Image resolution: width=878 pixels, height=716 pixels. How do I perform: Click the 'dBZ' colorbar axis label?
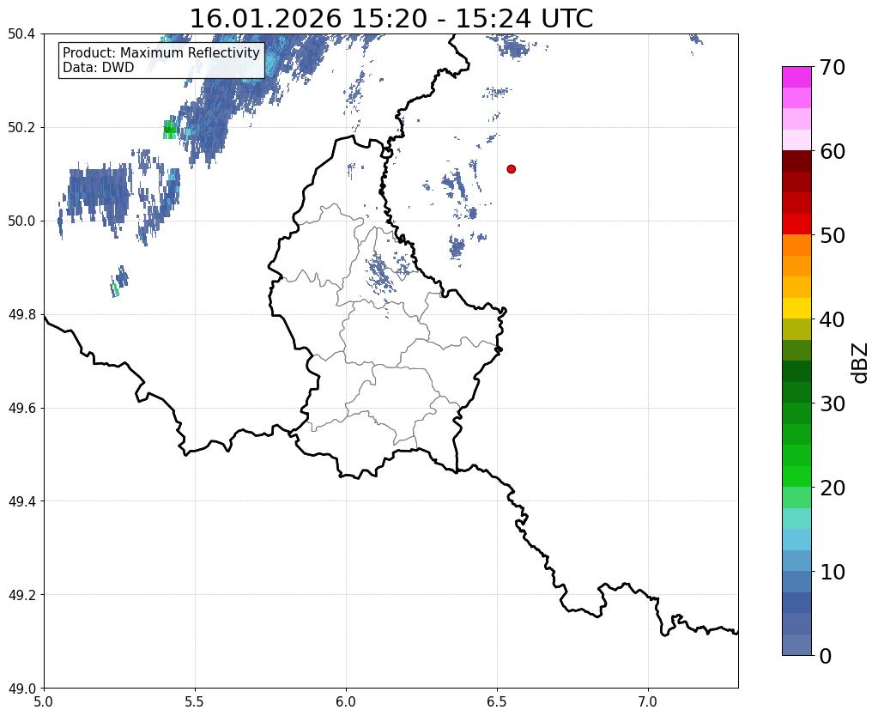pos(860,363)
